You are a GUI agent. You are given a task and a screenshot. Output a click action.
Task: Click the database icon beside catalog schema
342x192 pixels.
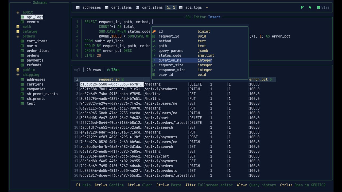tap(18, 31)
